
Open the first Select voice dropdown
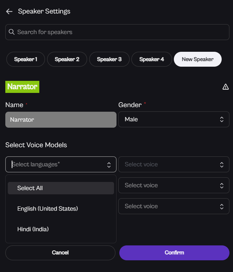pos(170,165)
